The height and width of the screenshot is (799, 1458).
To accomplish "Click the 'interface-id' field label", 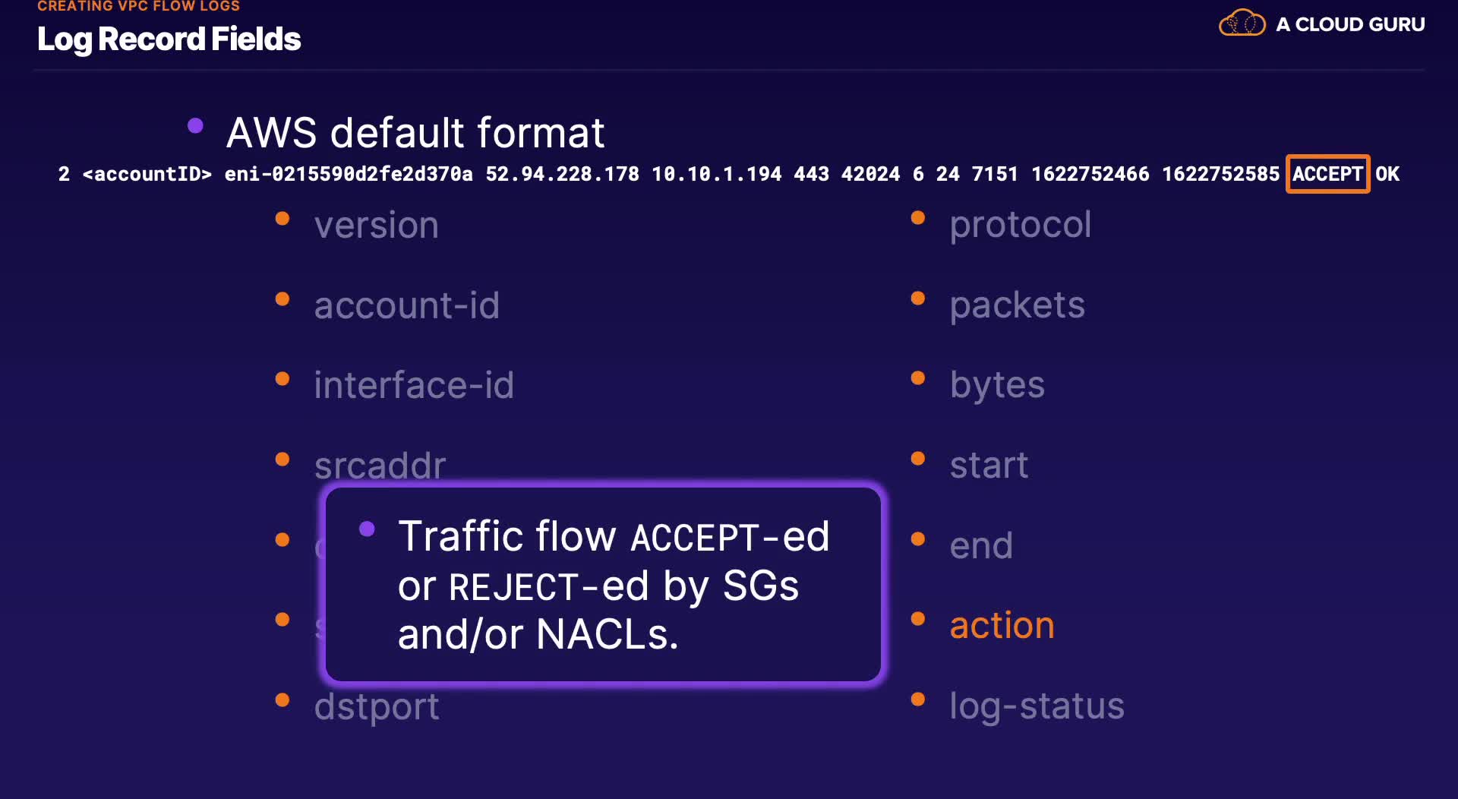I will [414, 385].
